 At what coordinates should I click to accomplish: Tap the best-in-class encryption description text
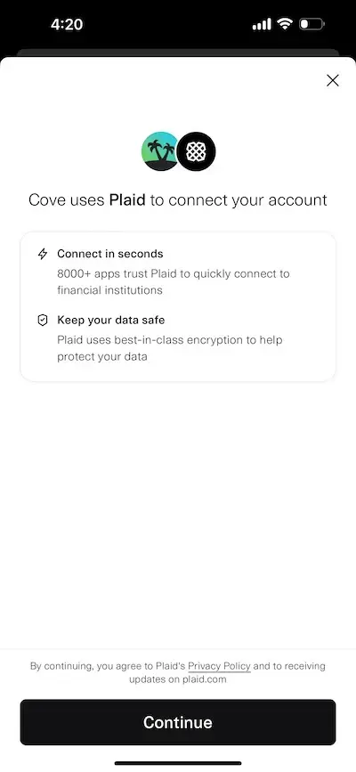tap(170, 348)
